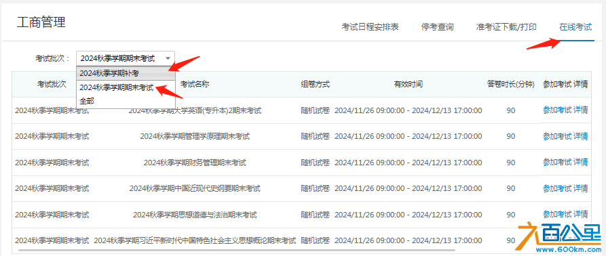Open the 准考证下载/打印 tab
The image size is (606, 256).
pyautogui.click(x=506, y=27)
